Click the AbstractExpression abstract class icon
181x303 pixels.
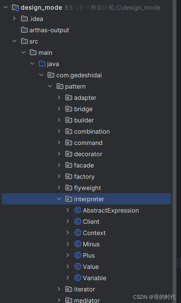[78, 210]
